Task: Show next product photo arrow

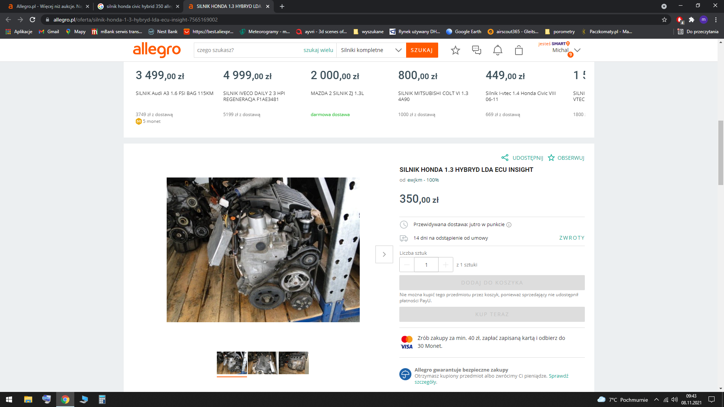Action: click(384, 254)
